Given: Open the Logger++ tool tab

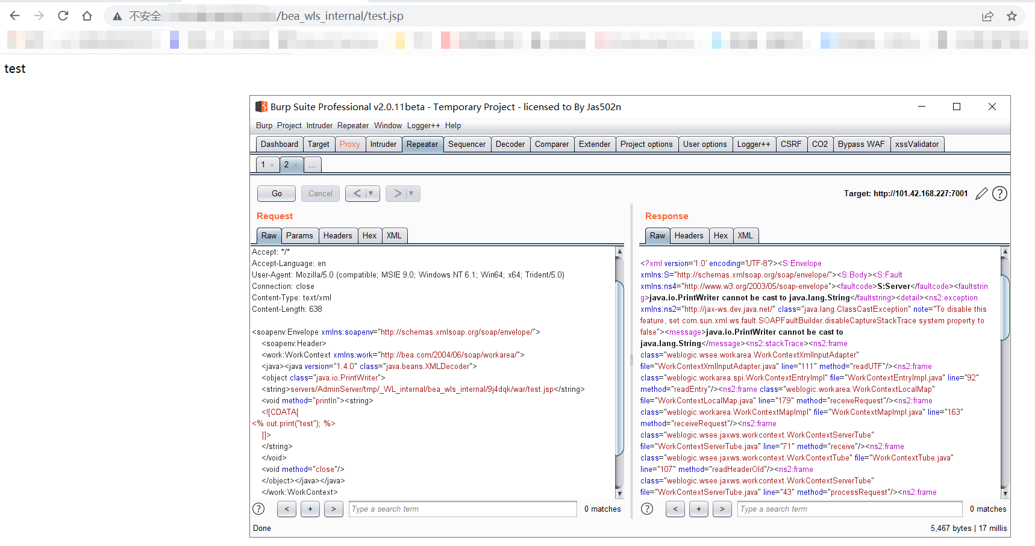Looking at the screenshot, I should click(754, 144).
